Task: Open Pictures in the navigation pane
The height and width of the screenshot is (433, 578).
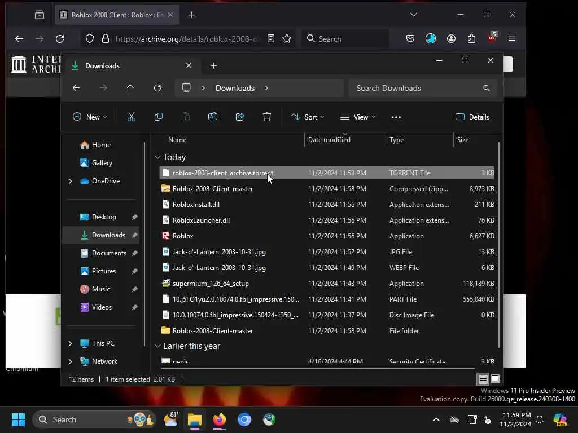Action: point(98,271)
